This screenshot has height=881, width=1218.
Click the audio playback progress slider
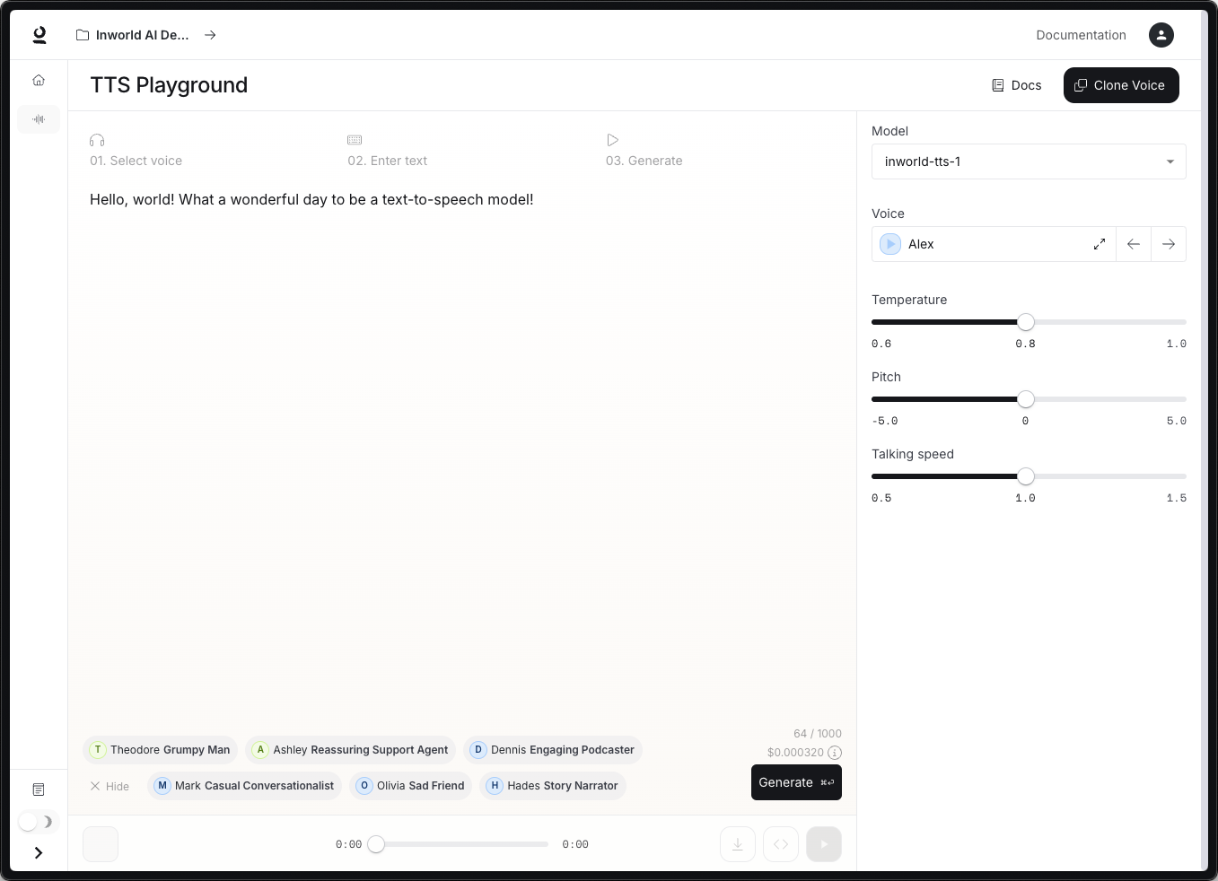tap(462, 844)
